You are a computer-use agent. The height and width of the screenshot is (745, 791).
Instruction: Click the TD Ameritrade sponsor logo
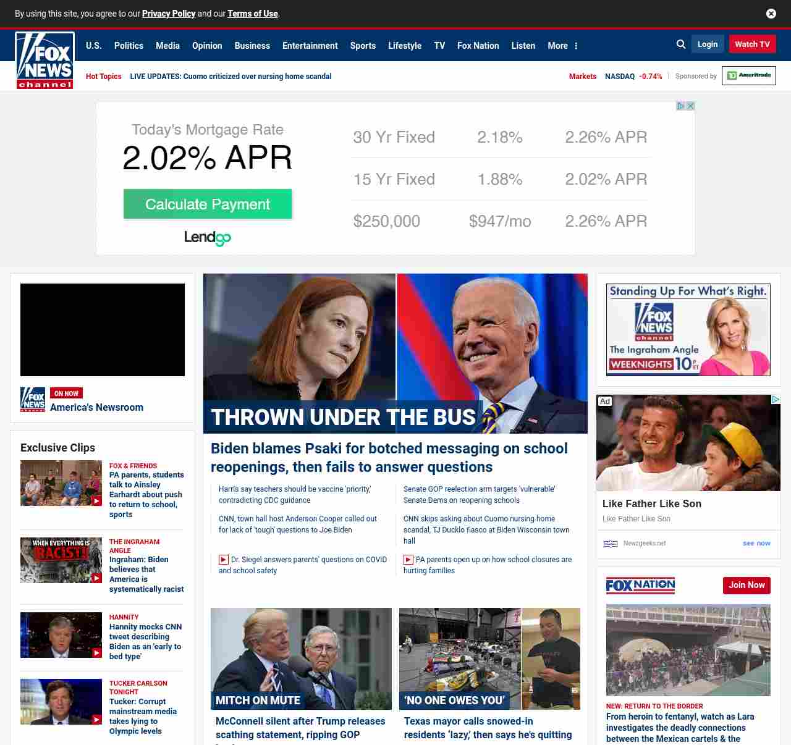[748, 76]
